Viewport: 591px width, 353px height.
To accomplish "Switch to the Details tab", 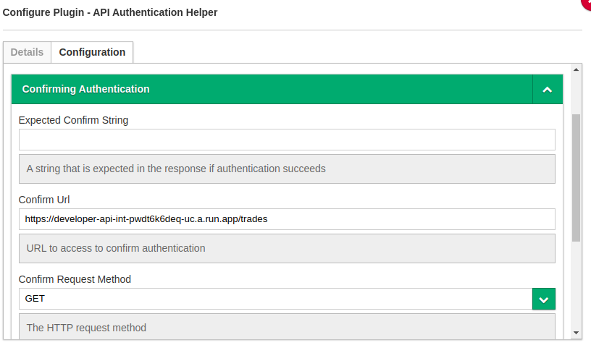I will (x=27, y=52).
